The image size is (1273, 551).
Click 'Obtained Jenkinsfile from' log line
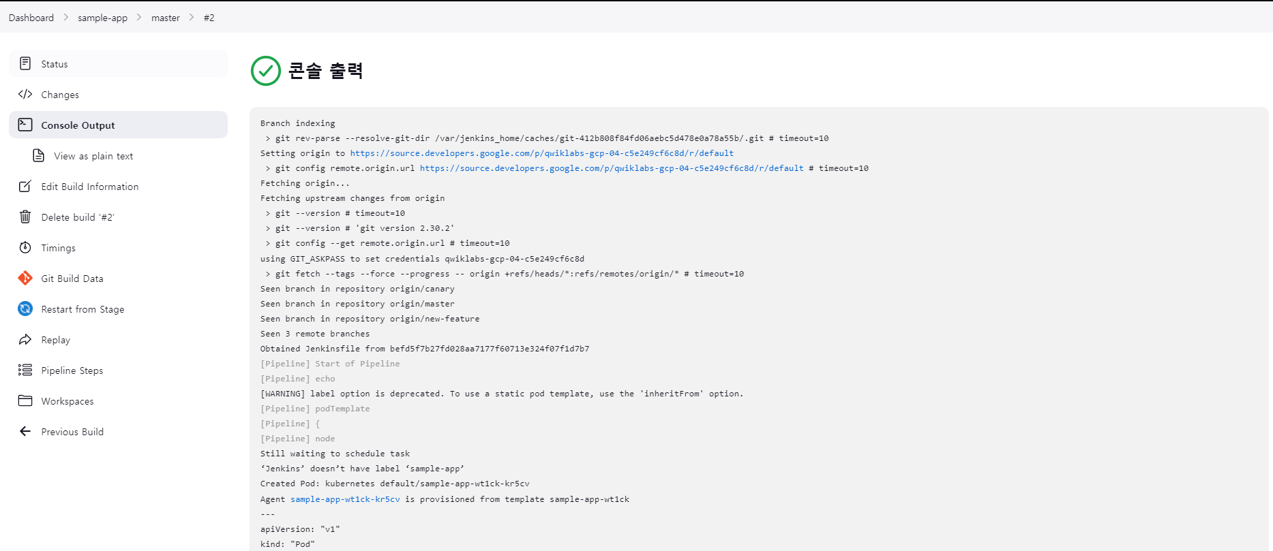(425, 349)
